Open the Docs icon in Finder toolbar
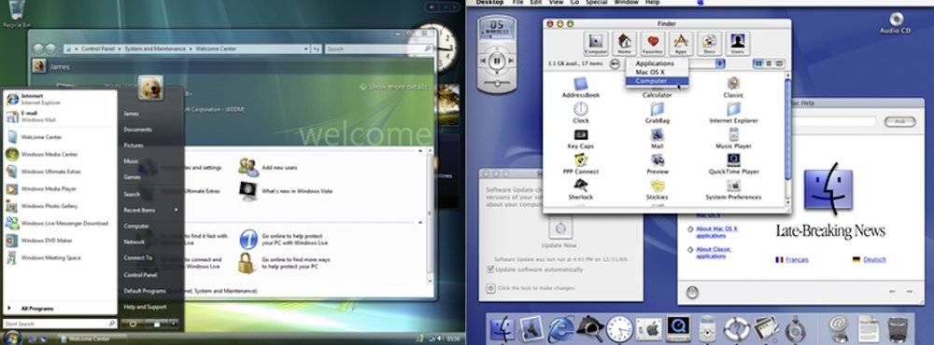 [709, 44]
